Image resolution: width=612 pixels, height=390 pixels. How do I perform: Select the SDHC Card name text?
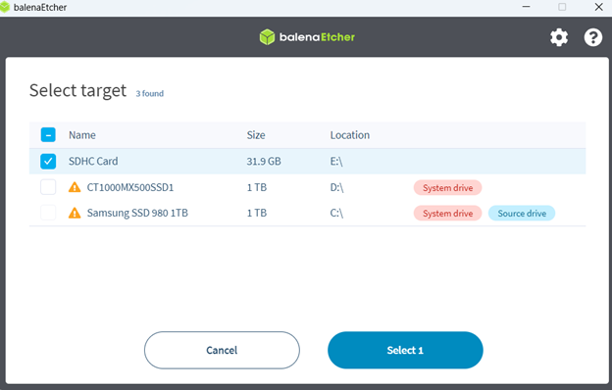93,161
